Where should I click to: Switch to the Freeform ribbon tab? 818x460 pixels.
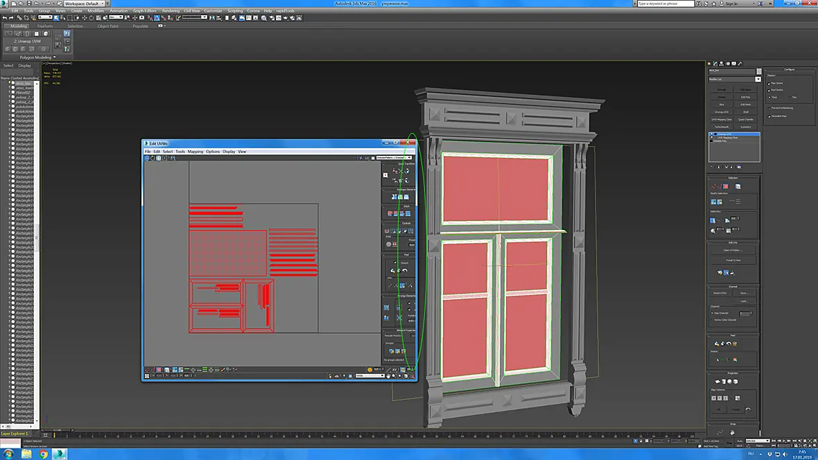click(x=45, y=26)
